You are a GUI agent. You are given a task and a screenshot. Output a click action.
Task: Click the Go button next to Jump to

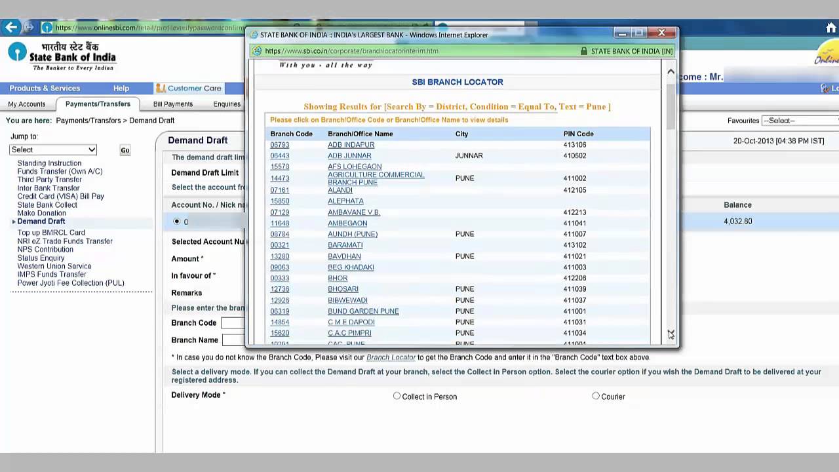tap(125, 150)
